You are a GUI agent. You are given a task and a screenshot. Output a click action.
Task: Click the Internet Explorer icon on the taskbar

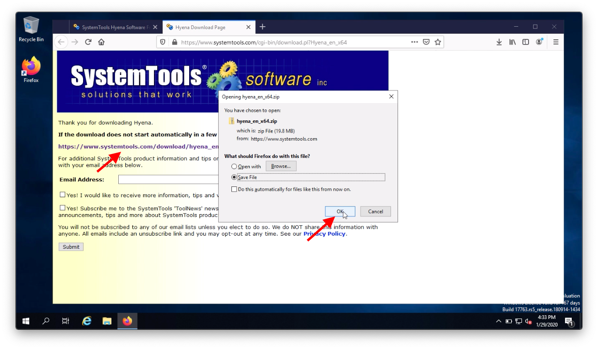(86, 321)
